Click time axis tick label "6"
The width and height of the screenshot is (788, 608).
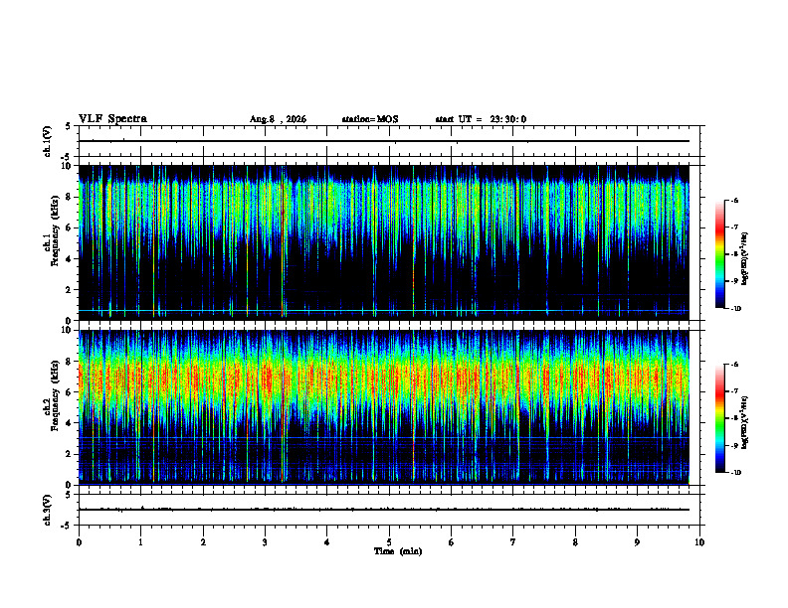[x=451, y=542]
